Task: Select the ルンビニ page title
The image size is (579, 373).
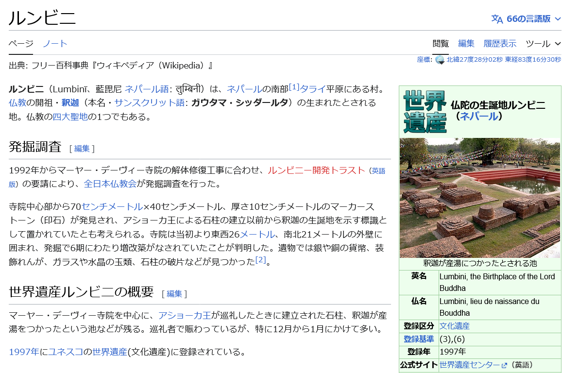Action: [42, 18]
